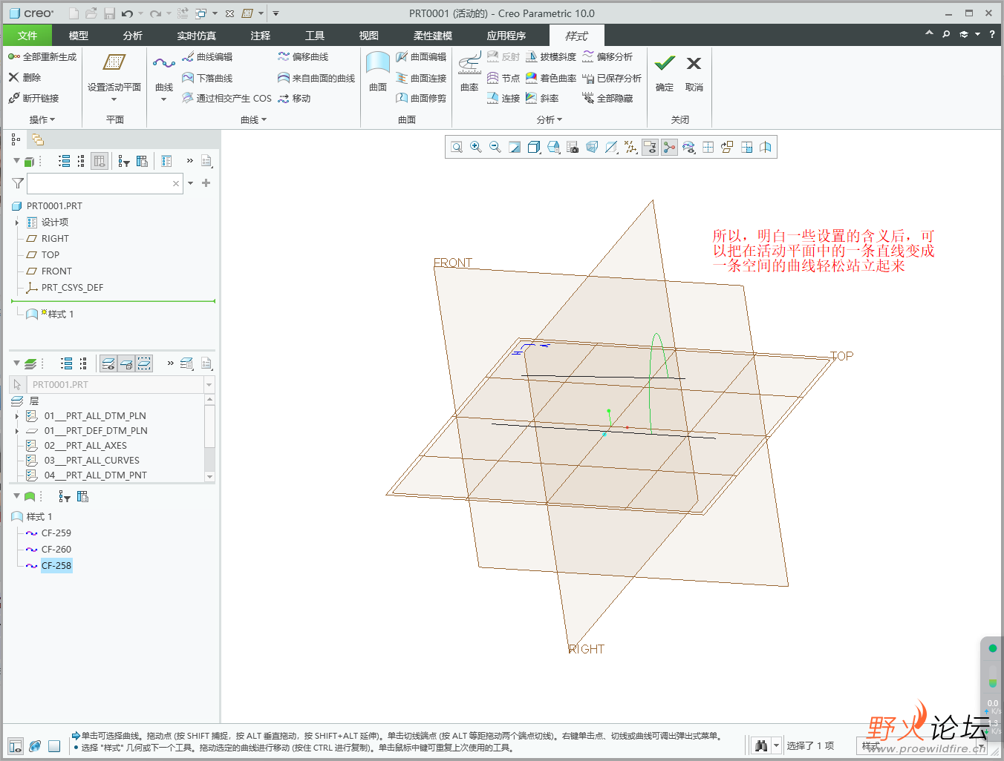The width and height of the screenshot is (1004, 761).
Task: Click the zoom in magnifier icon
Action: tap(476, 147)
